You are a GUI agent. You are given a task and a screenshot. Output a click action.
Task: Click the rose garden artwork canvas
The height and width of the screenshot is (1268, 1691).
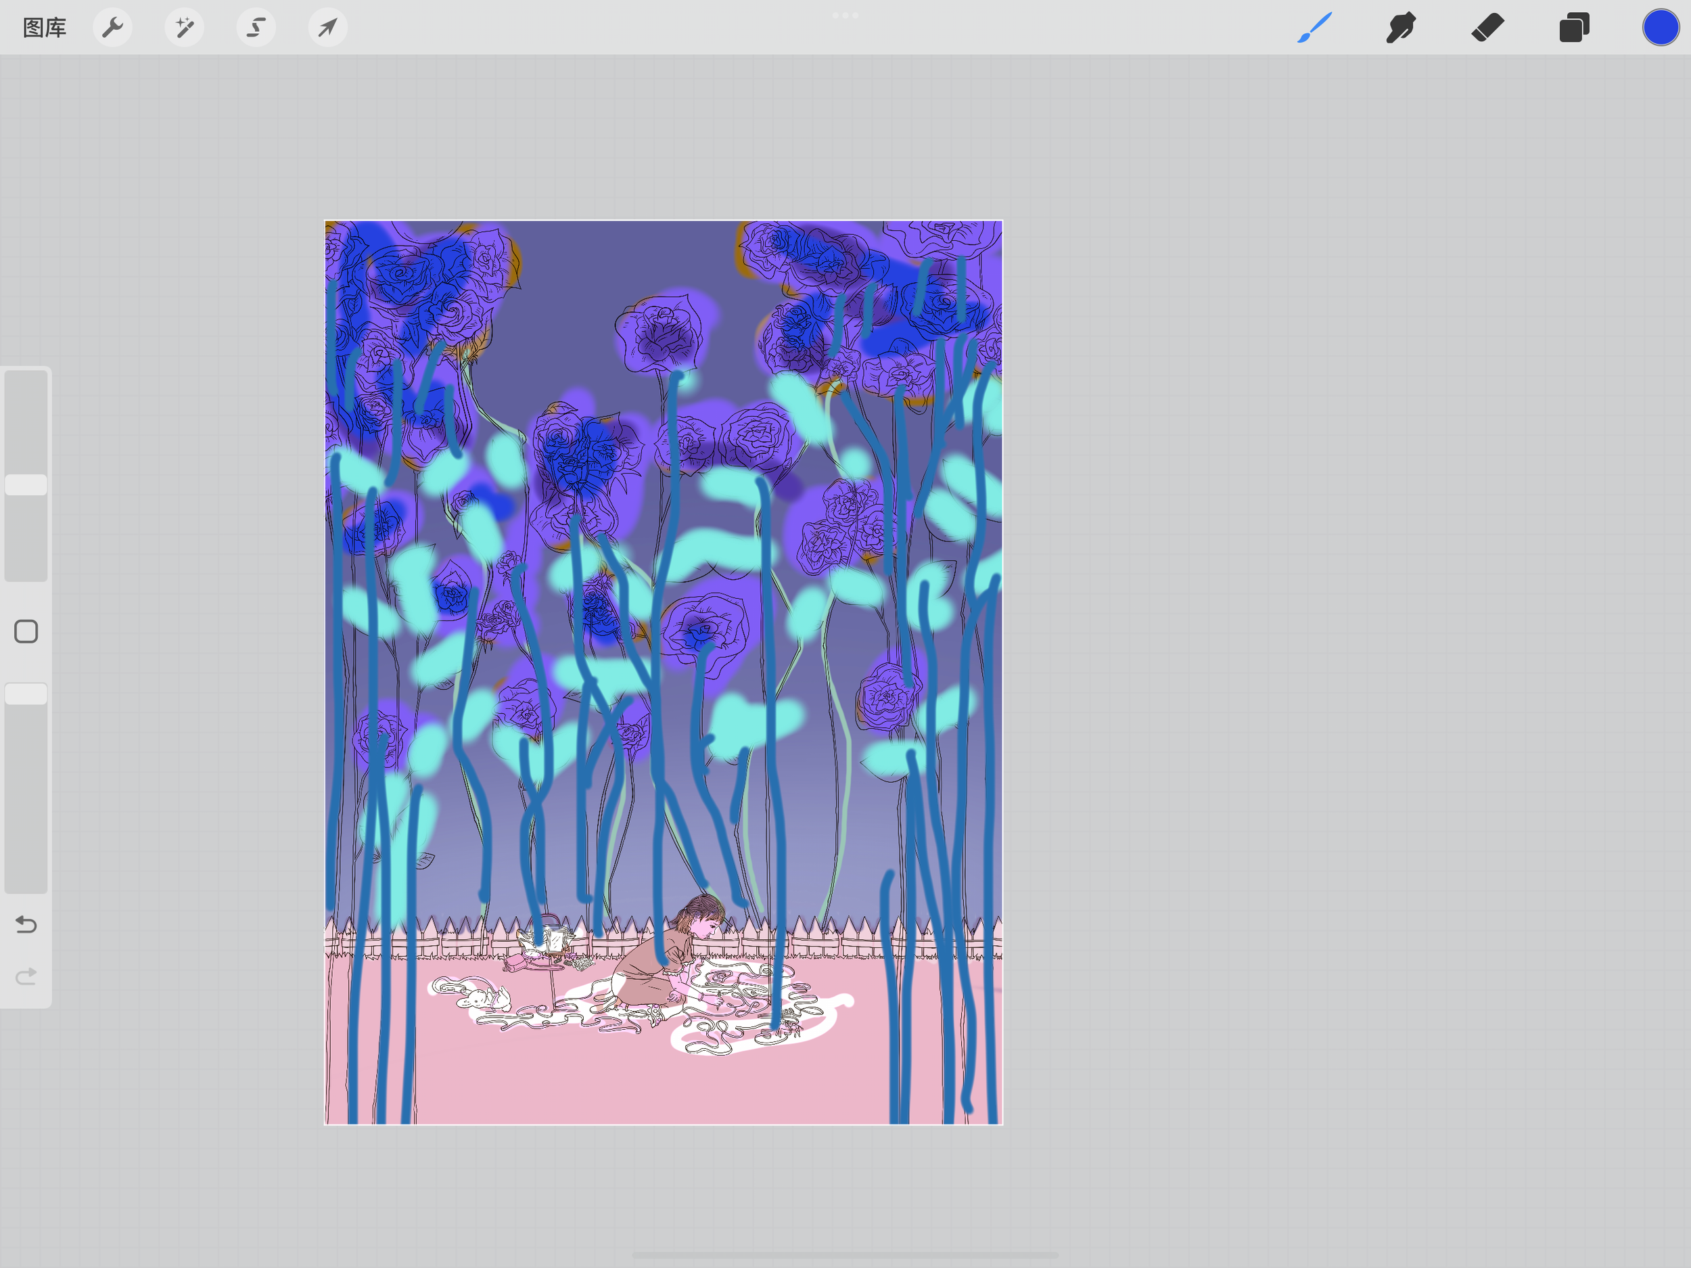664,673
